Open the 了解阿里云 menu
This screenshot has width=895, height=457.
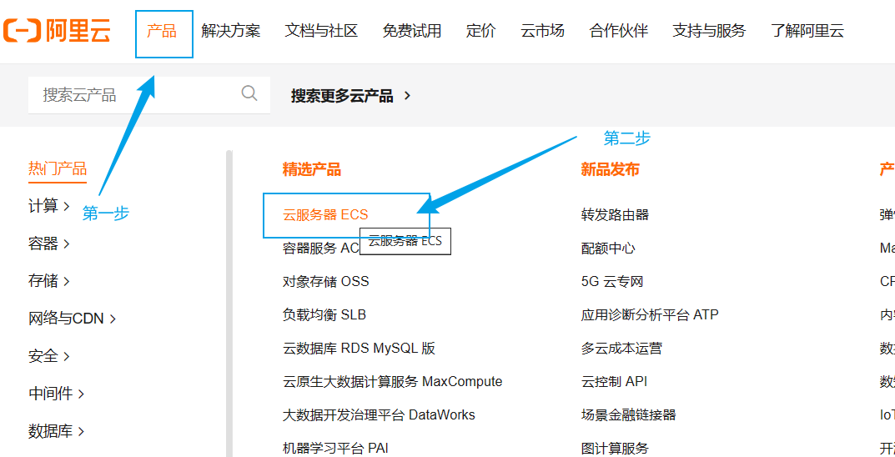tap(807, 31)
